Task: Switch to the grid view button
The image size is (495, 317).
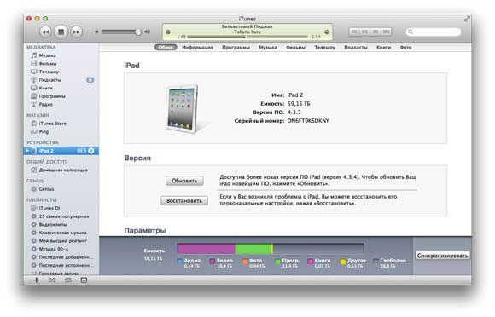Action: [x=376, y=32]
